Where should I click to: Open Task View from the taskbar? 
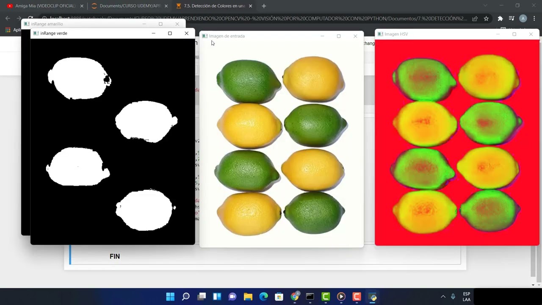tap(202, 297)
